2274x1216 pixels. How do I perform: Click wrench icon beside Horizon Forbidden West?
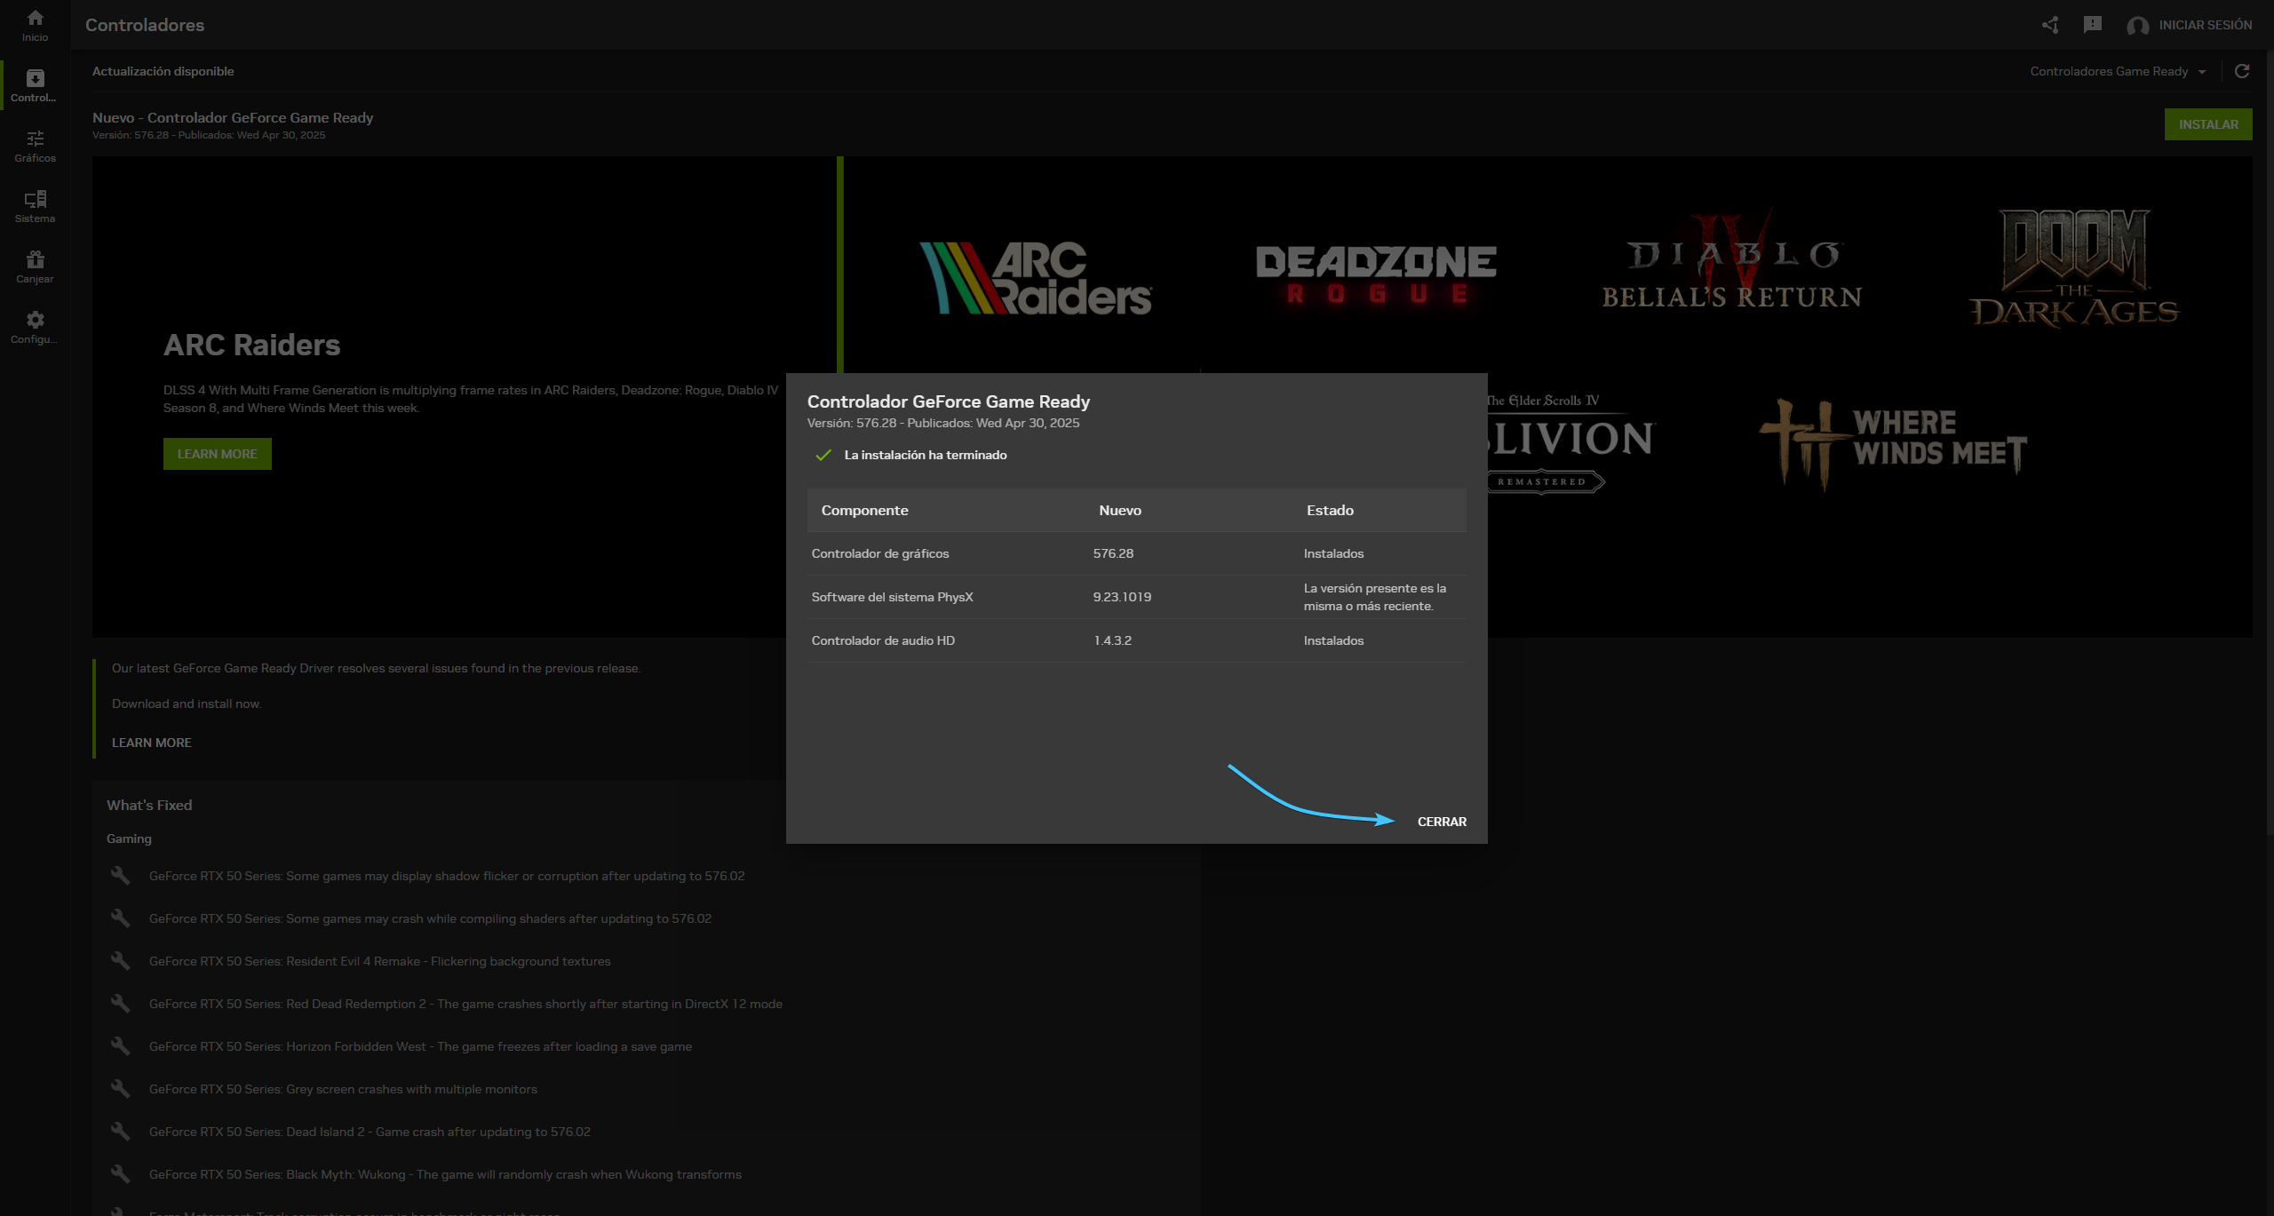pyautogui.click(x=120, y=1046)
